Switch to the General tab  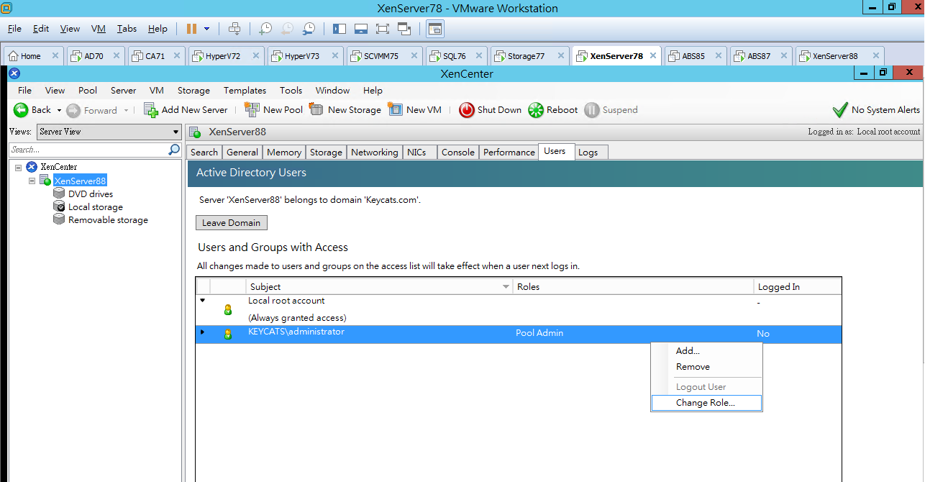pyautogui.click(x=242, y=153)
